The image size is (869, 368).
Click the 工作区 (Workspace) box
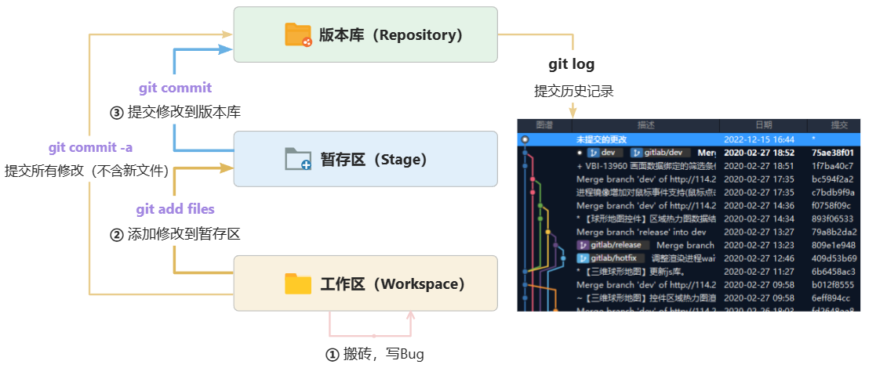click(365, 283)
